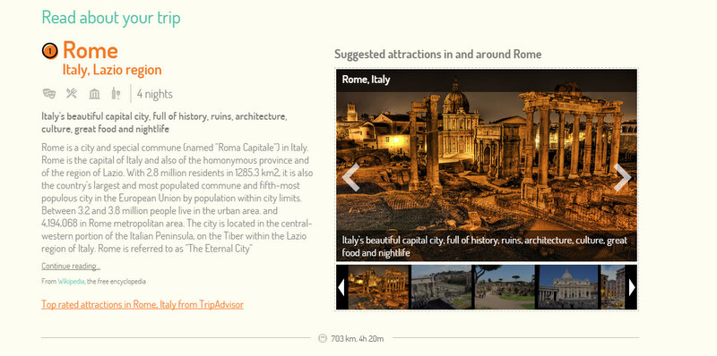The image size is (717, 356).
Task: Select the St. Peter's Basilica thumbnail
Action: [567, 287]
